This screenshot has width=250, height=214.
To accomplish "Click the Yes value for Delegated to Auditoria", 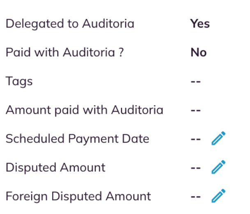I will click(200, 24).
